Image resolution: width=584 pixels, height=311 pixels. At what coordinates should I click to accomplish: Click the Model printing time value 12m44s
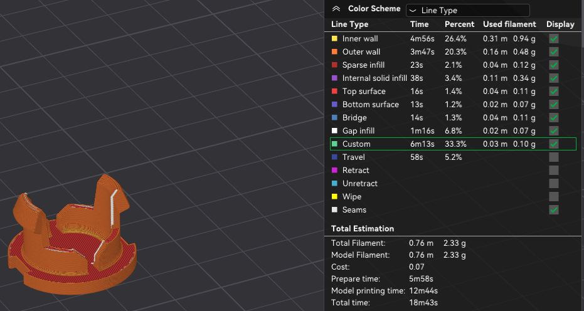[x=423, y=290]
